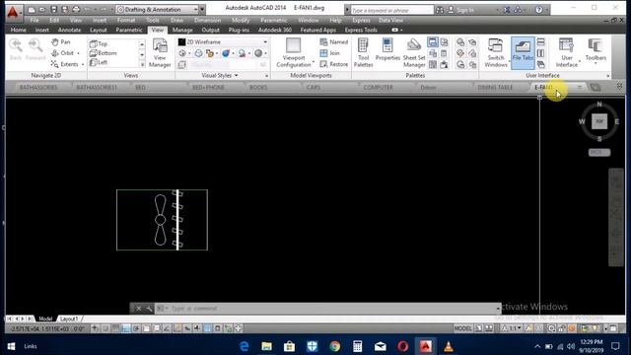Expand the views list at the bottom arrow
631x355 pixels.
(142, 64)
